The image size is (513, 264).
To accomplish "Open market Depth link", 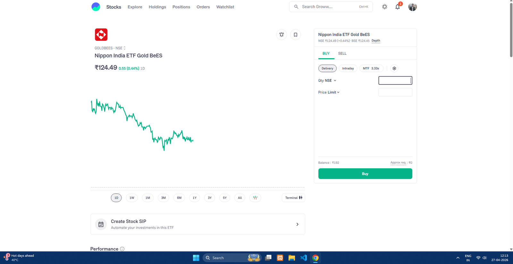I will click(376, 41).
